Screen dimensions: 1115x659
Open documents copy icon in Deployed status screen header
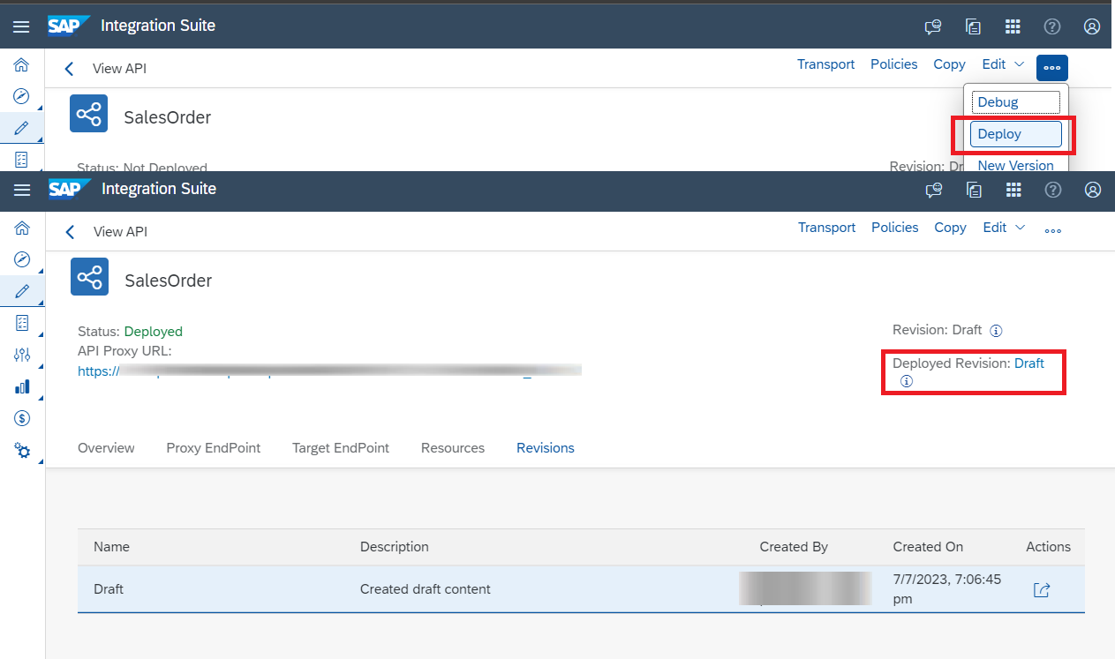[x=974, y=190]
